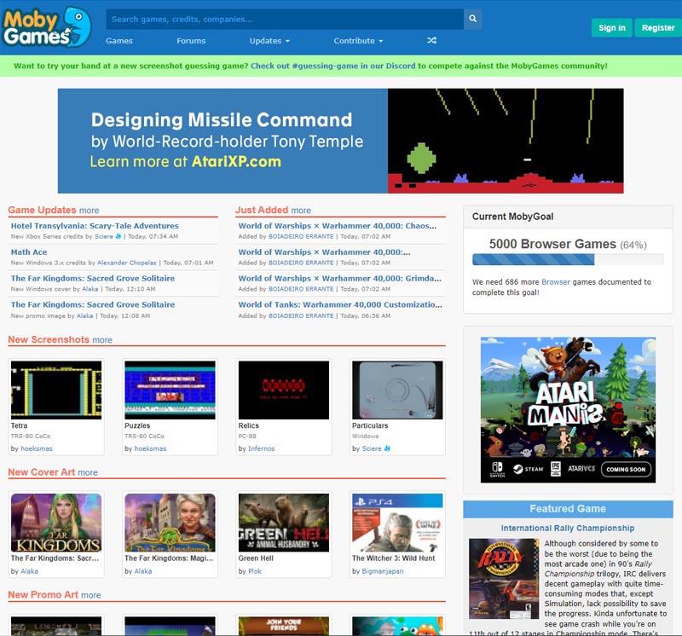Open the Puzzles screenshot thumbnail
The height and width of the screenshot is (636, 682).
[170, 390]
